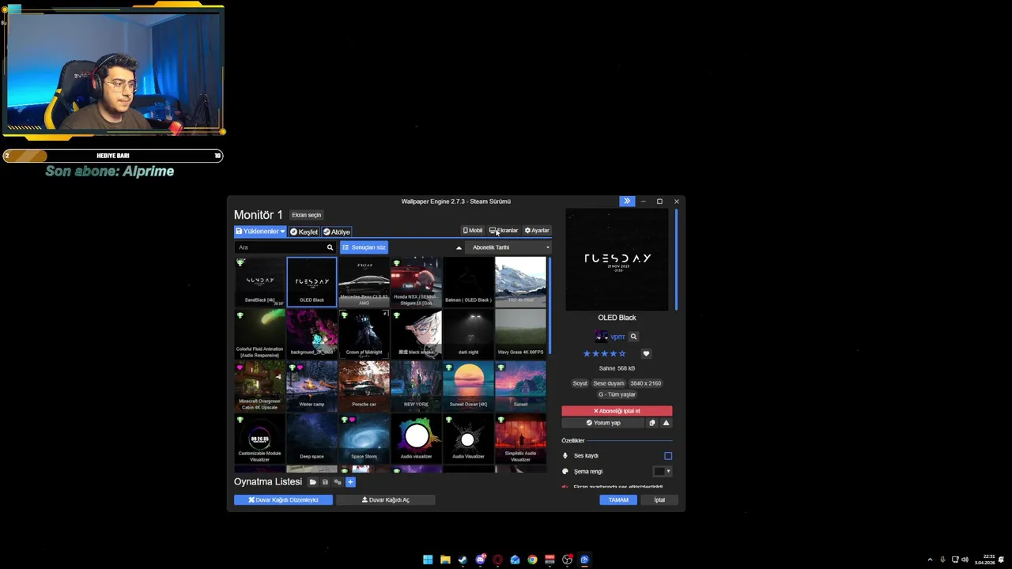Click the copy icon beside Yorum yap
The height and width of the screenshot is (569, 1012).
coord(652,423)
